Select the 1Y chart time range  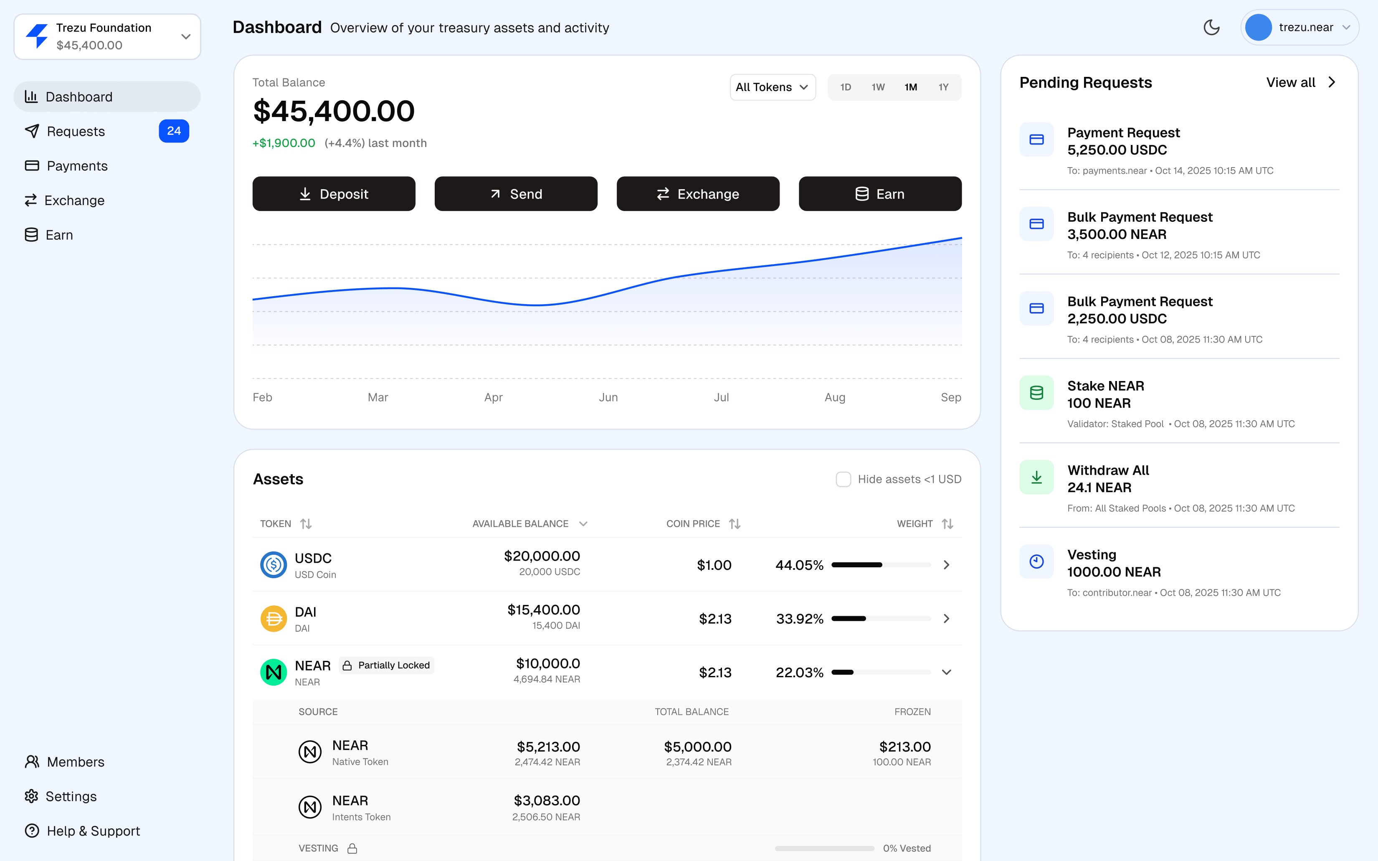944,87
